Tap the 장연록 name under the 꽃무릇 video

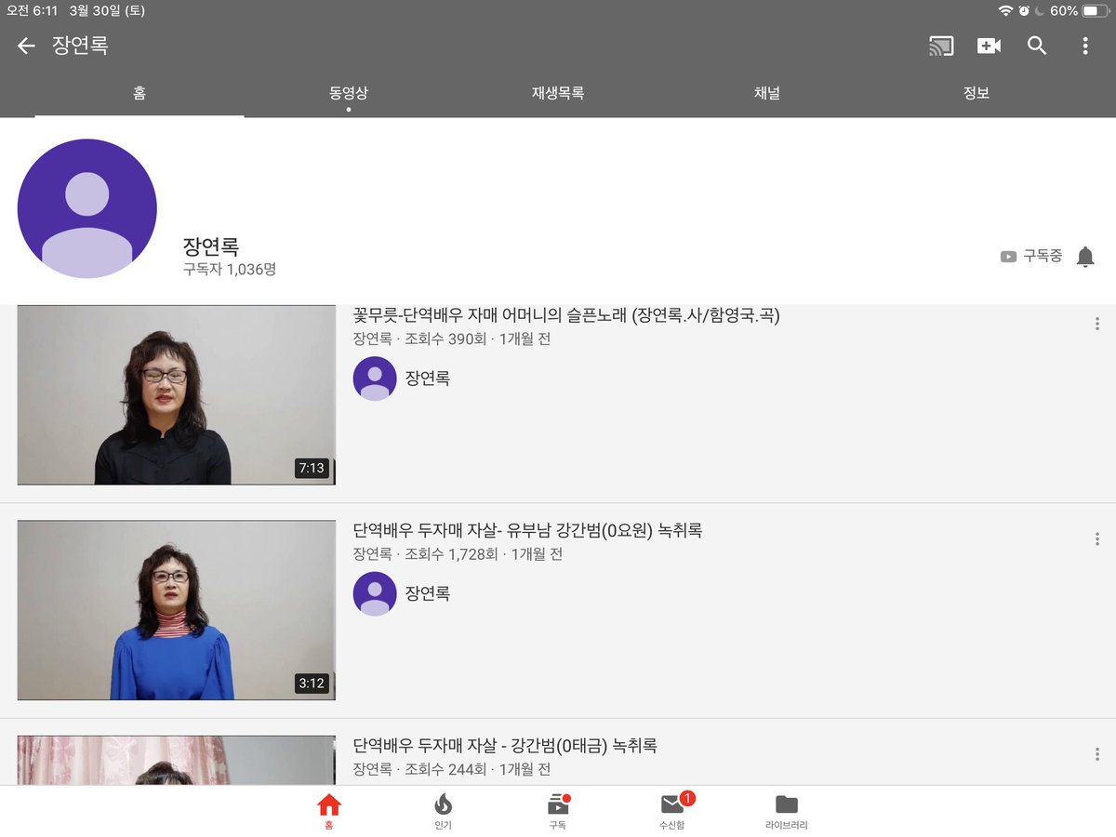click(428, 379)
